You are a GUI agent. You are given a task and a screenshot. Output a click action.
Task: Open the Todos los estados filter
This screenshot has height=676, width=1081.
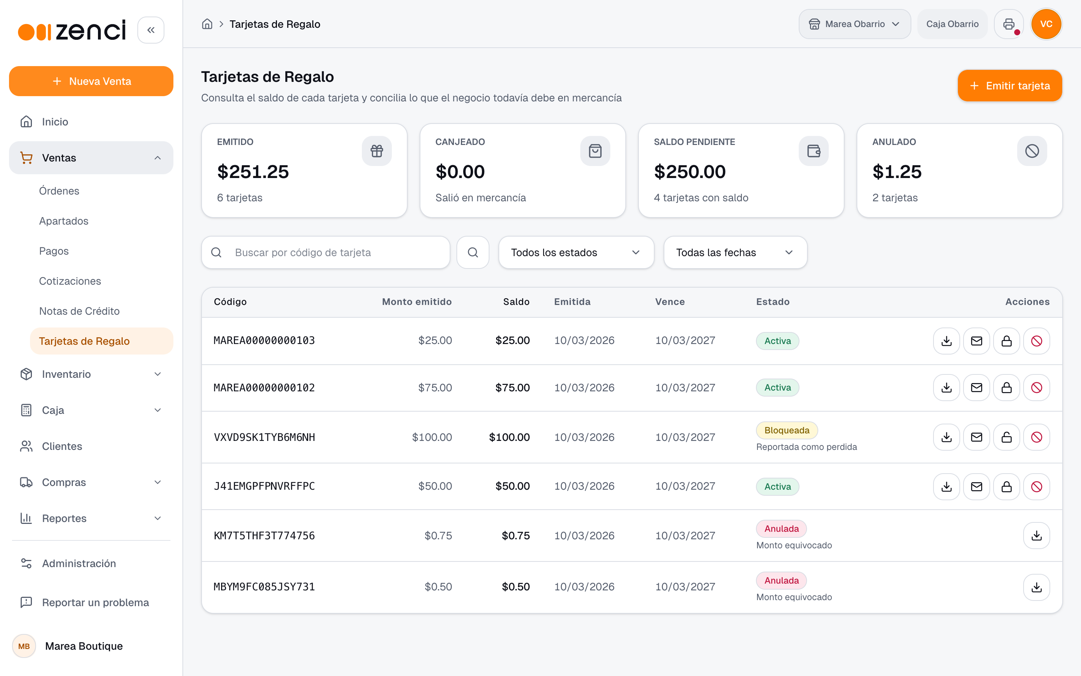pyautogui.click(x=576, y=253)
